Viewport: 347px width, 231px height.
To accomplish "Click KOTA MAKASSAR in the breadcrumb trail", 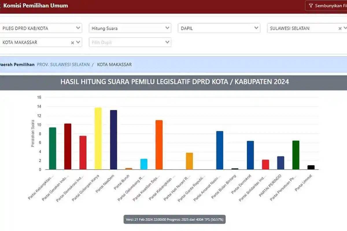I will point(114,64).
